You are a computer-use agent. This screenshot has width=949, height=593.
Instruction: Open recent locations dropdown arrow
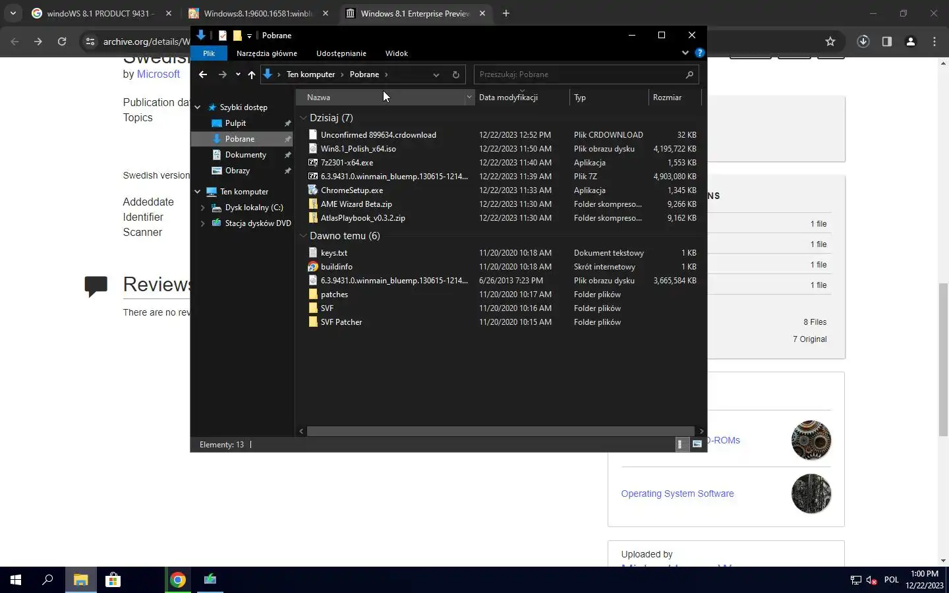238,74
